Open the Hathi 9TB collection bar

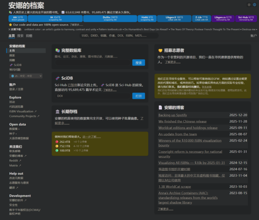[x=147, y=19]
